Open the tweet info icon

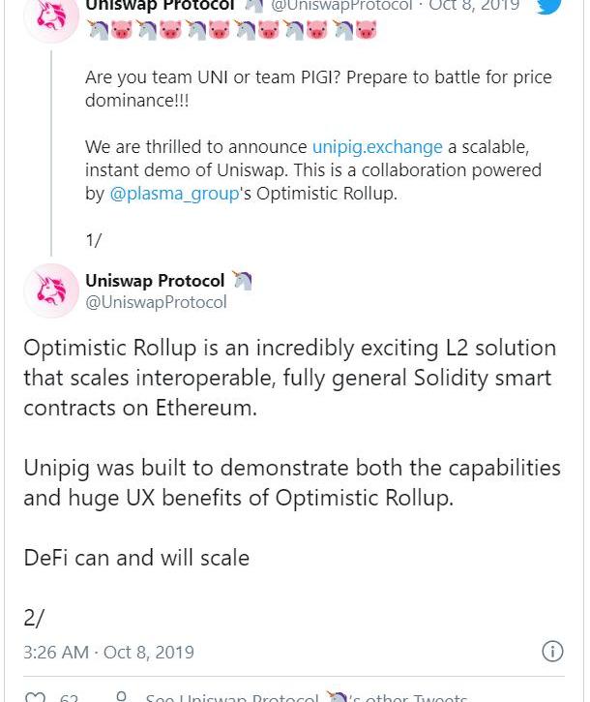552,651
